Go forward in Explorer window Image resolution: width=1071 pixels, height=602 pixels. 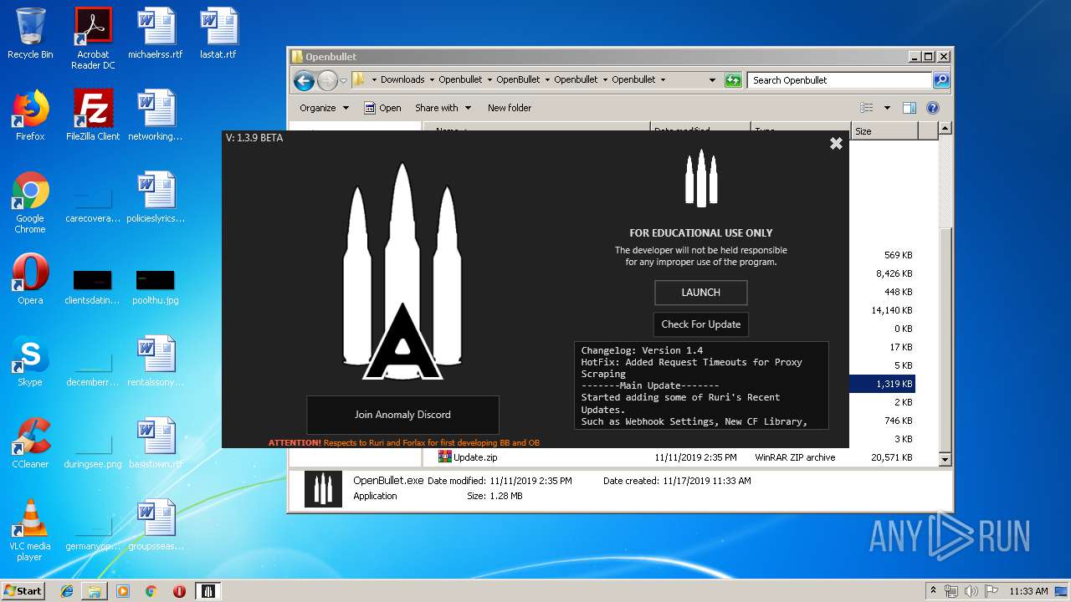(327, 80)
